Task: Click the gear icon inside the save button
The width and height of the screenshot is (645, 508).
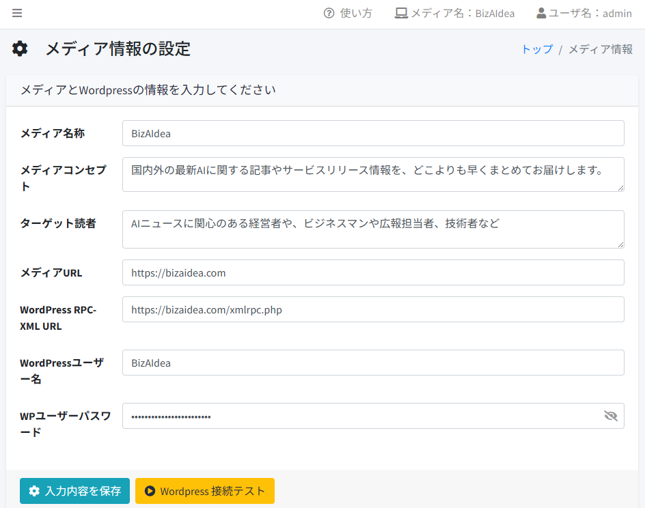Action: [34, 490]
